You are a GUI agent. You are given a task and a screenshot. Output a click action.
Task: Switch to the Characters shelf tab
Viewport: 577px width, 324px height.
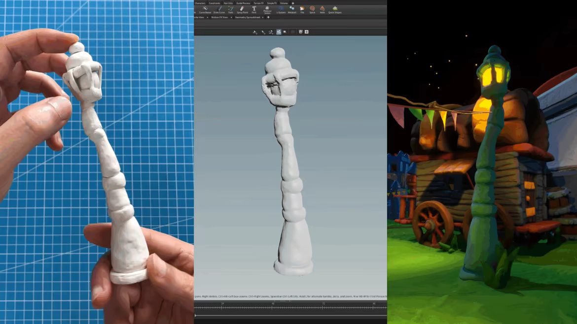[x=200, y=3]
